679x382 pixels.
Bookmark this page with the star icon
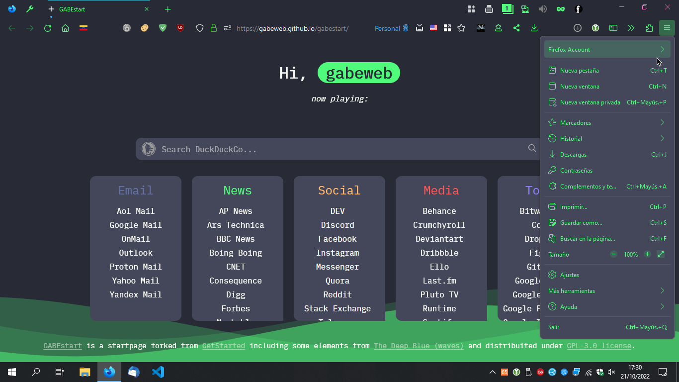tap(461, 28)
